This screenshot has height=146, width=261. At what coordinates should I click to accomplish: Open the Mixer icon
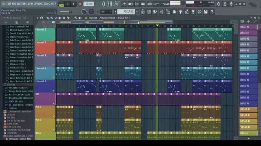coord(161,12)
